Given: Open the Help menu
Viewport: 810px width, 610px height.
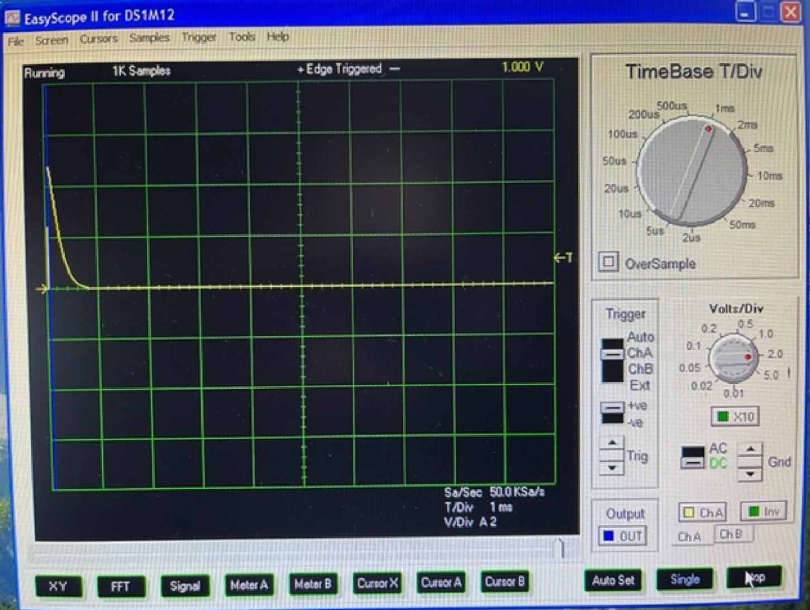Looking at the screenshot, I should tap(278, 37).
